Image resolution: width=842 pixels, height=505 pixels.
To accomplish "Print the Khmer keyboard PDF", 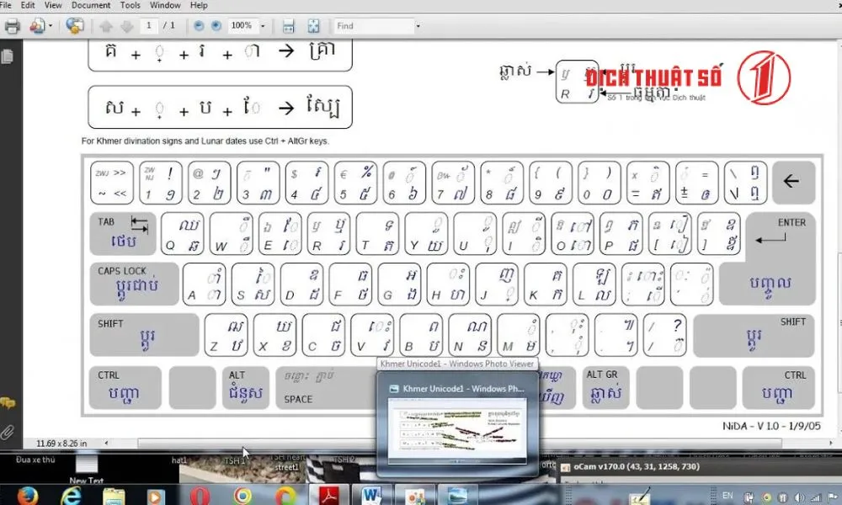I will click(12, 26).
